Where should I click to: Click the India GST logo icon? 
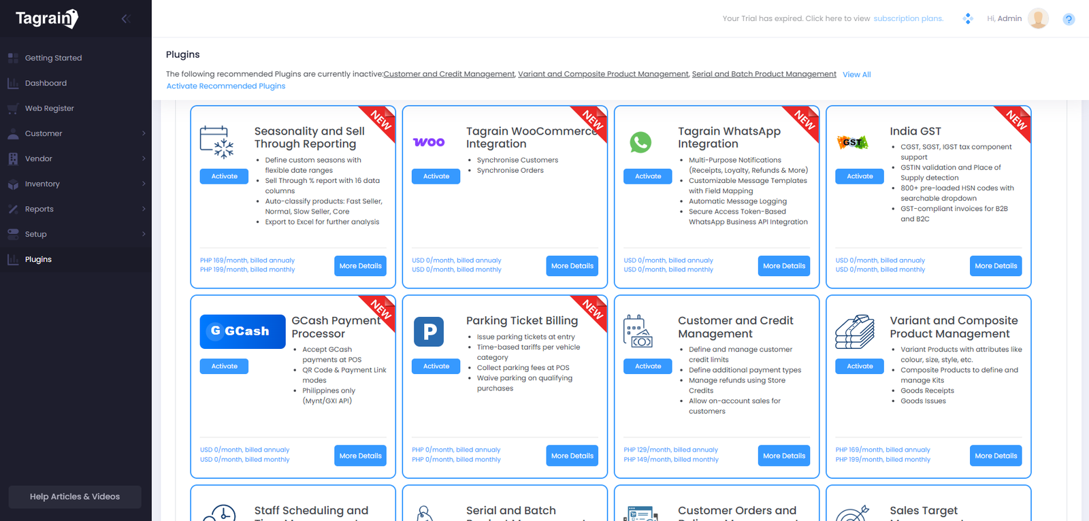point(852,142)
